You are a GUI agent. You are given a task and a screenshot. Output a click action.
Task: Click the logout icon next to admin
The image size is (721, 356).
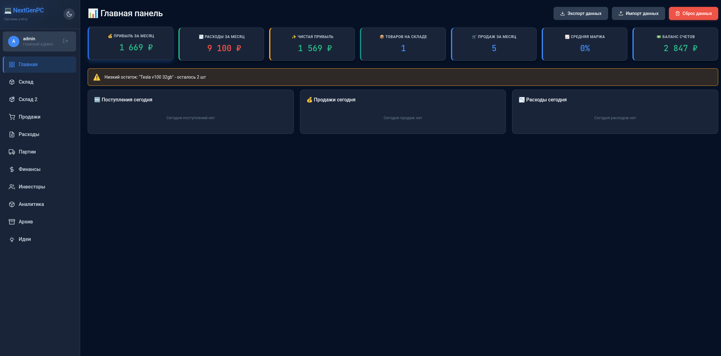(x=65, y=41)
